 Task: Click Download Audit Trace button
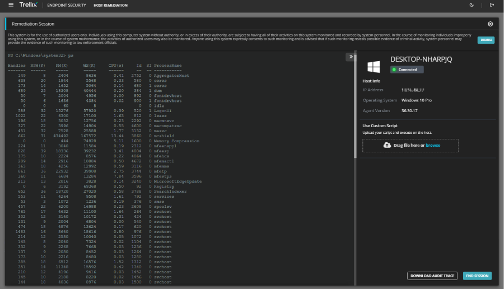(x=432, y=276)
